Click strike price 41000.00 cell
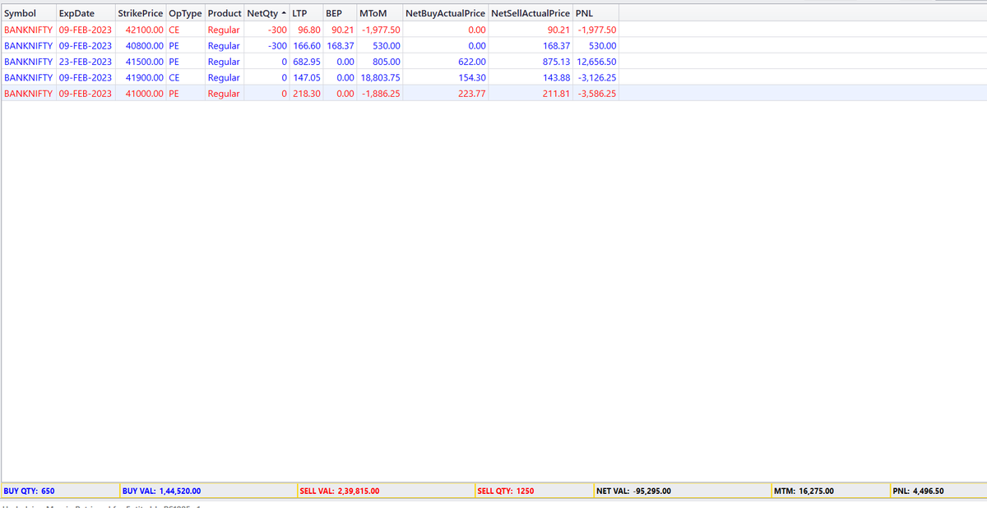The height and width of the screenshot is (508, 987). click(145, 94)
